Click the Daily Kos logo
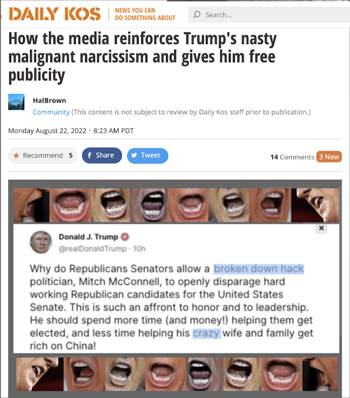350x398 pixels. [x=55, y=14]
